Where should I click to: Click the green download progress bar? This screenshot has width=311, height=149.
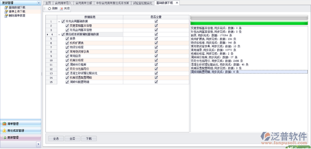click(x=249, y=23)
